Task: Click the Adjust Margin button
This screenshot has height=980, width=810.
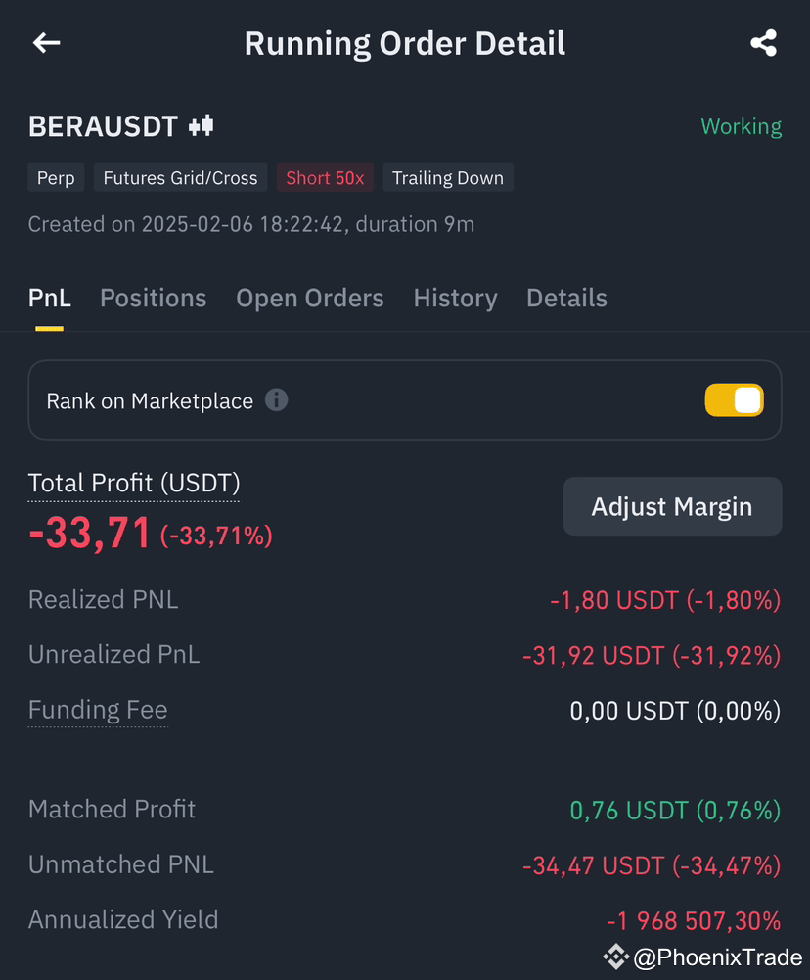Action: [672, 506]
